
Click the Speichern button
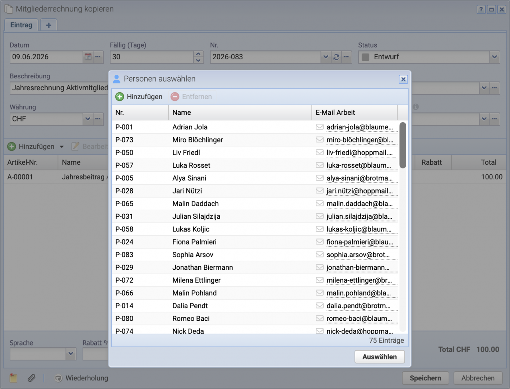426,378
